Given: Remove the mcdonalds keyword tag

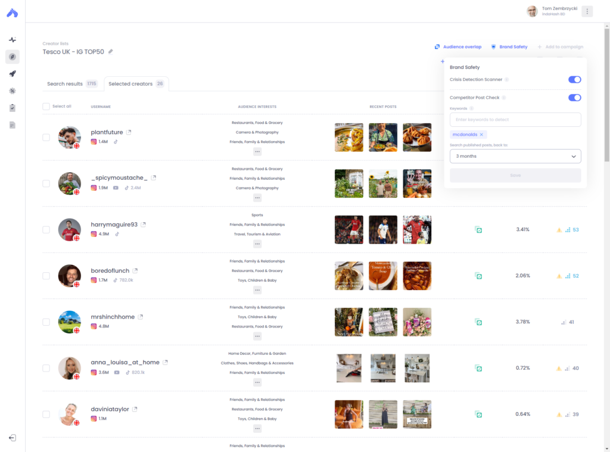Looking at the screenshot, I should pyautogui.click(x=480, y=135).
